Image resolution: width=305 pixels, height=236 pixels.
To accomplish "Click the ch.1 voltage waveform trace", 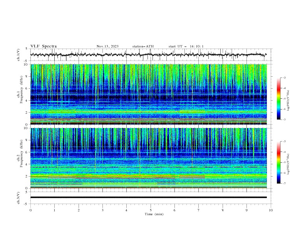I will pos(148,55).
